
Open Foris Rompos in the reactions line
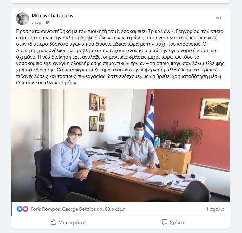(45, 209)
